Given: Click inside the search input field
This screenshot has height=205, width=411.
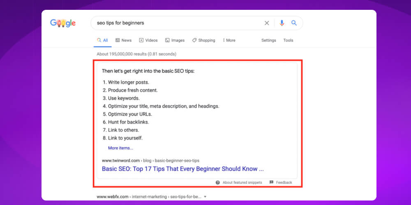Looking at the screenshot, I should click(177, 23).
